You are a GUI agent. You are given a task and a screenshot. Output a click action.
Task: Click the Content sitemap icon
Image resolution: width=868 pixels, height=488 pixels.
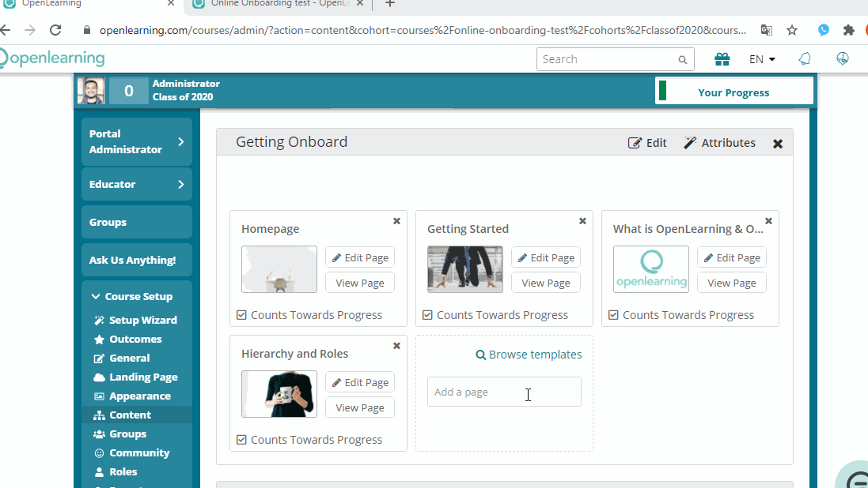(99, 415)
